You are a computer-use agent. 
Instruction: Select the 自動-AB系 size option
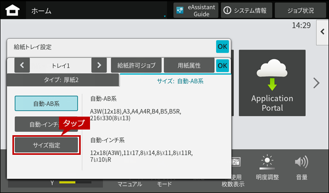click(47, 103)
